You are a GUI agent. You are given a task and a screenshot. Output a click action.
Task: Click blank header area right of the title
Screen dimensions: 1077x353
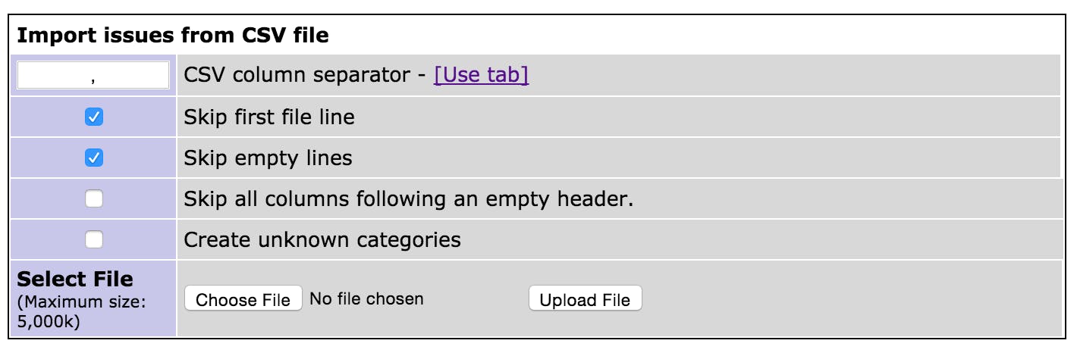click(x=683, y=35)
